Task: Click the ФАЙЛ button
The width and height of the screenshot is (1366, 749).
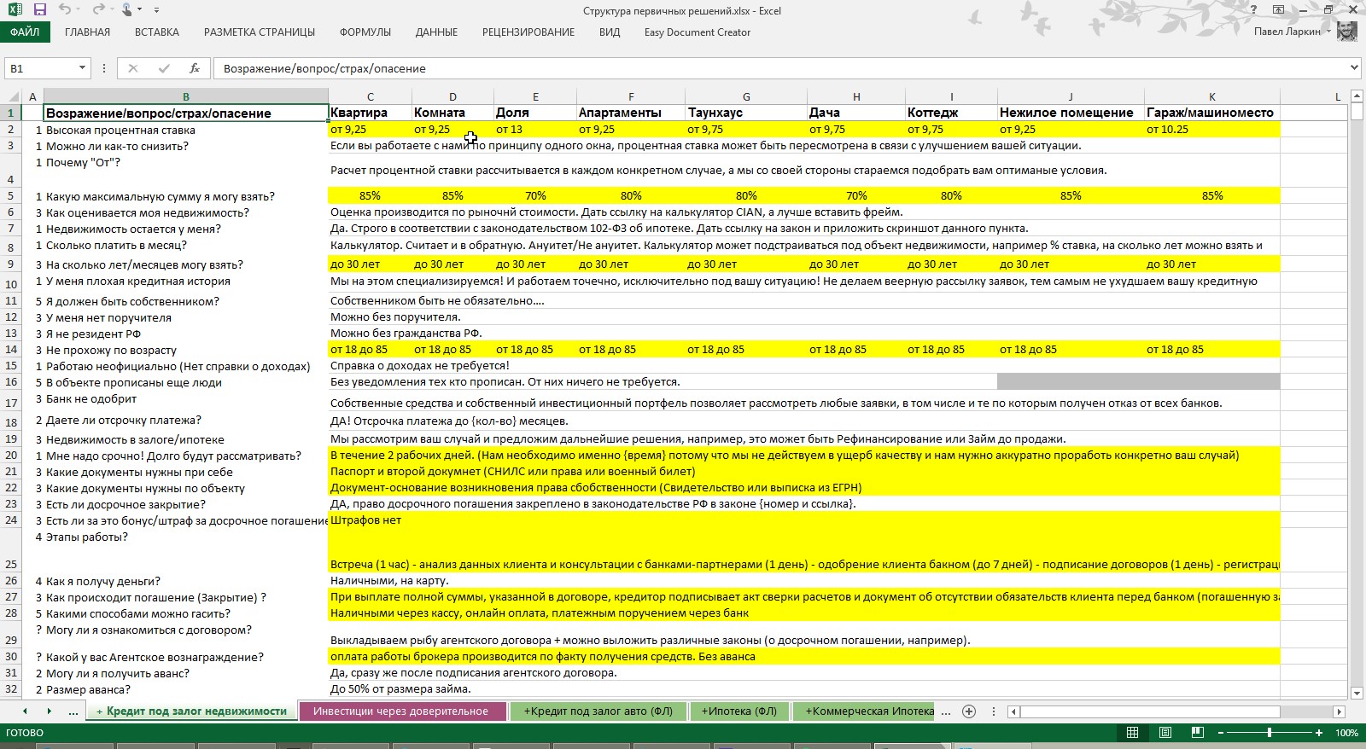Action: click(25, 32)
